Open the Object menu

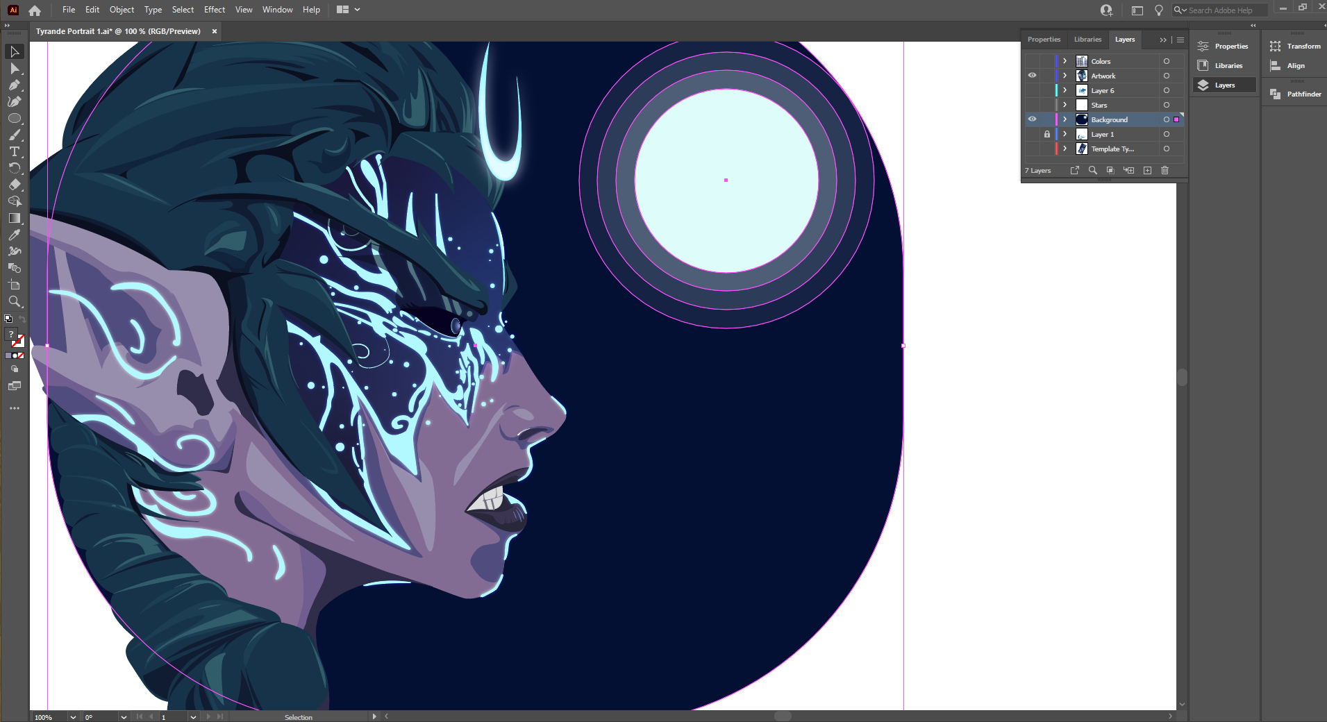122,10
